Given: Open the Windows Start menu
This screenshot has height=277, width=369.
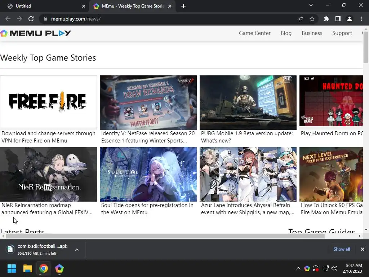Looking at the screenshot, I should (12, 268).
